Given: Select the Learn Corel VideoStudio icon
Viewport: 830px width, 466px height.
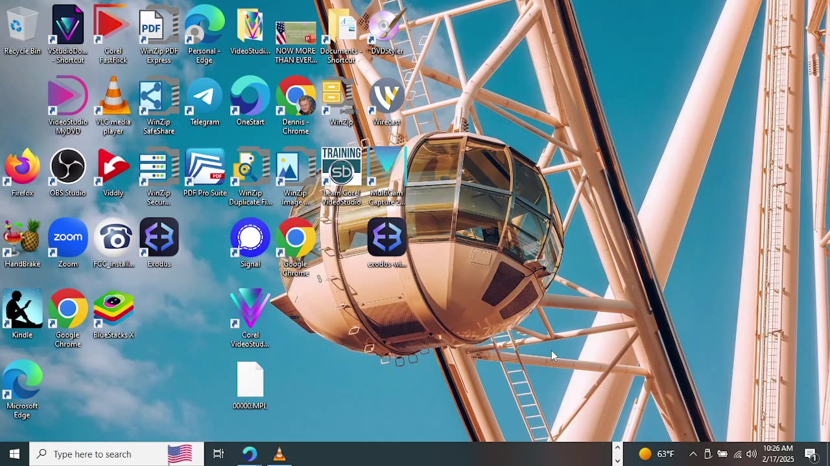Looking at the screenshot, I should (341, 177).
